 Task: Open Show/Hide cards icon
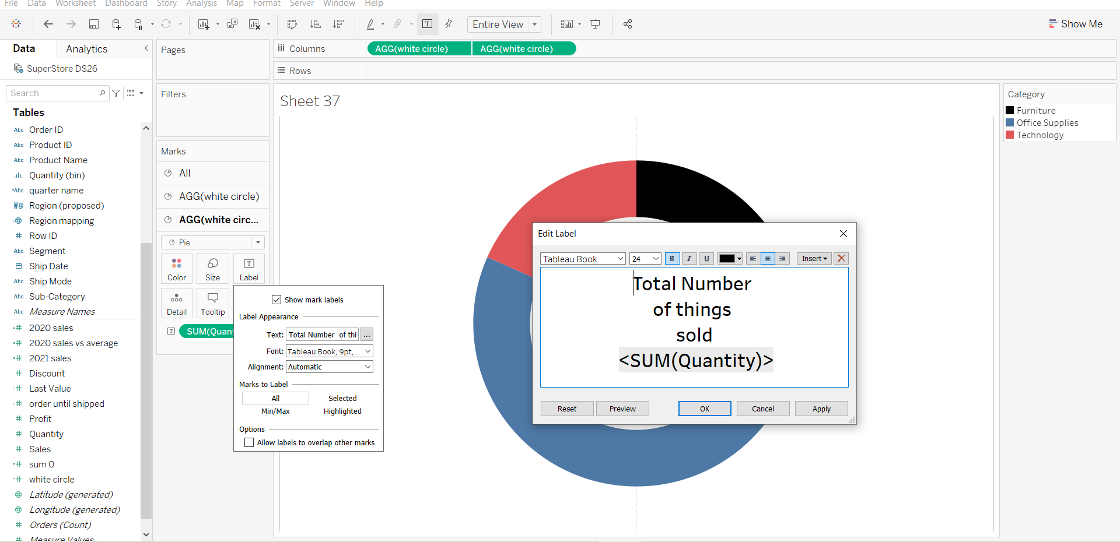(566, 24)
